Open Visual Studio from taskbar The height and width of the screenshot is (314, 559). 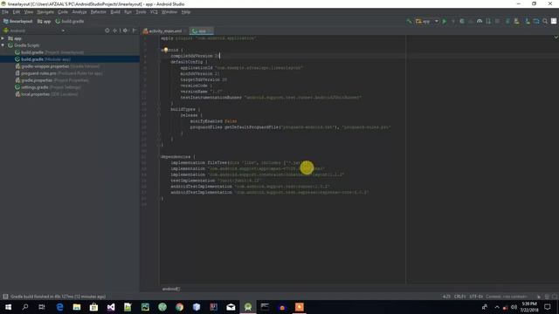tap(111, 307)
